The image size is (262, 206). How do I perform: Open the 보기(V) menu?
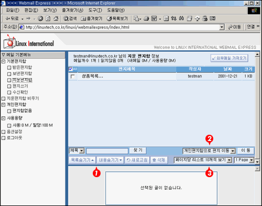click(x=50, y=10)
